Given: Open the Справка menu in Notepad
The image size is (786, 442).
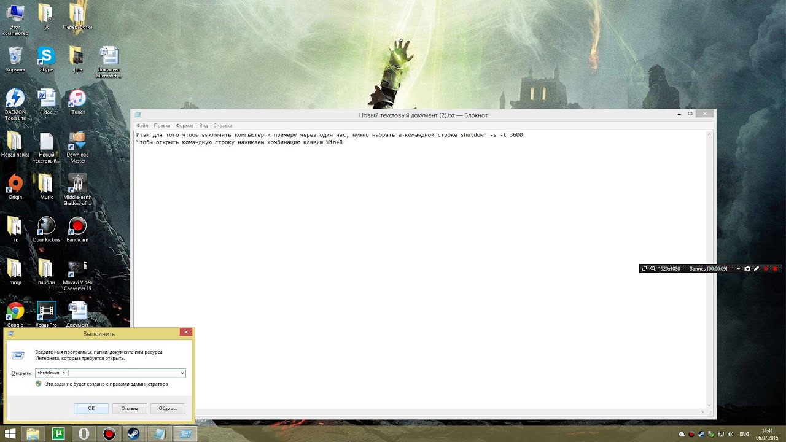Looking at the screenshot, I should pyautogui.click(x=222, y=125).
